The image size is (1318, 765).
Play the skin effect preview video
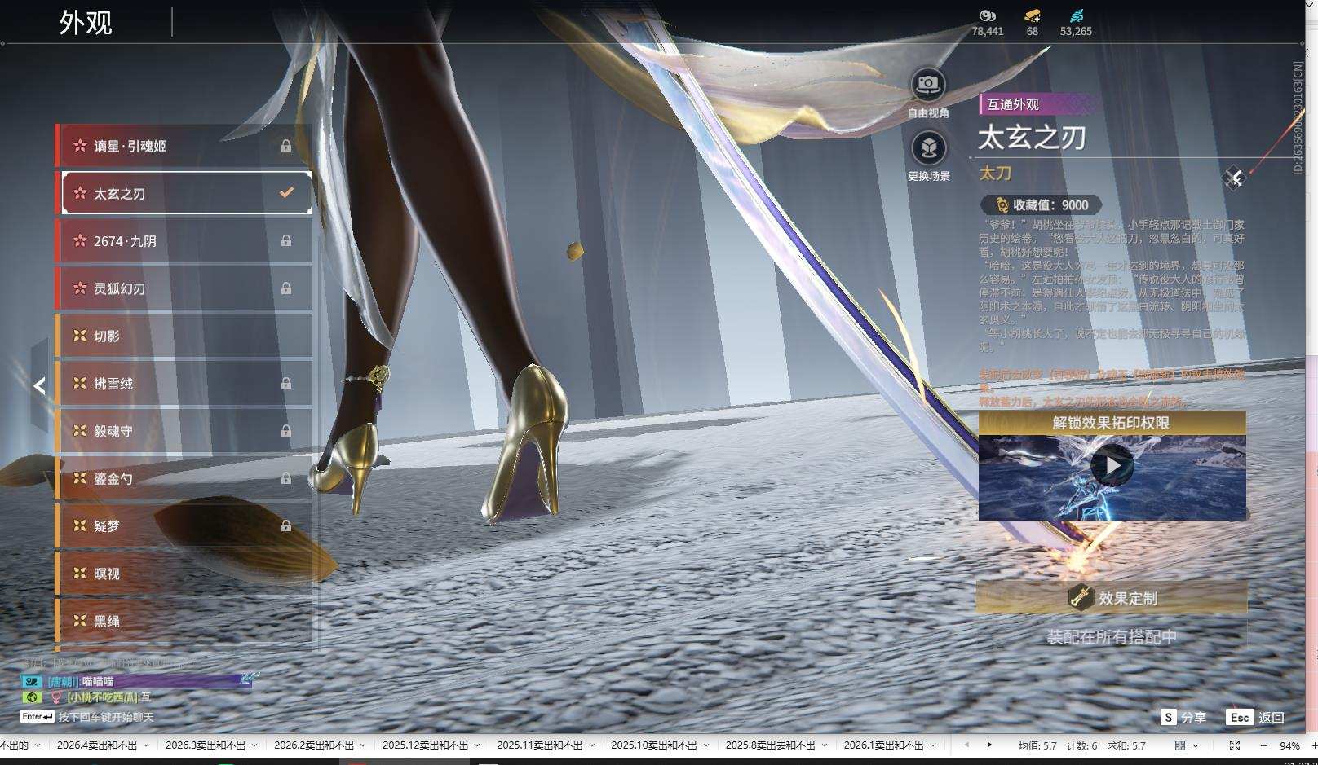click(1112, 465)
